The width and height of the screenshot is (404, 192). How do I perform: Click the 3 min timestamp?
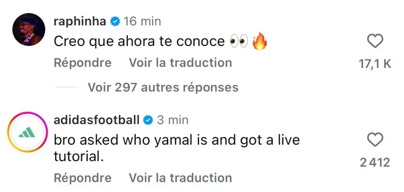pos(172,120)
